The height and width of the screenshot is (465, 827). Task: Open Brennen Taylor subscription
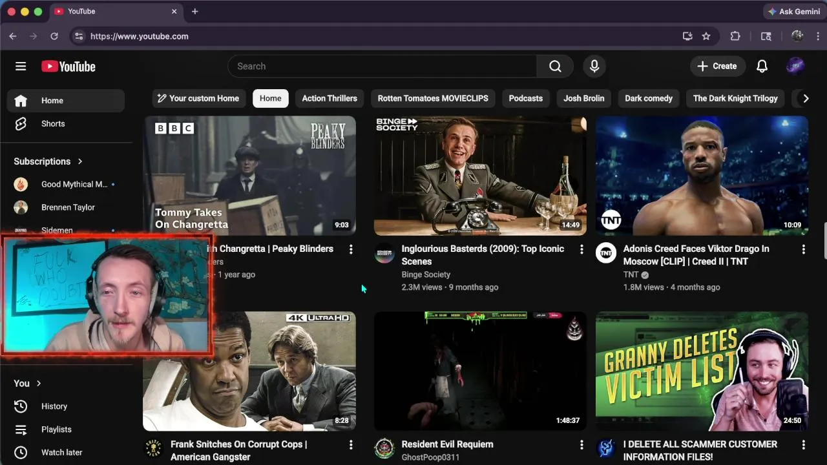66,208
